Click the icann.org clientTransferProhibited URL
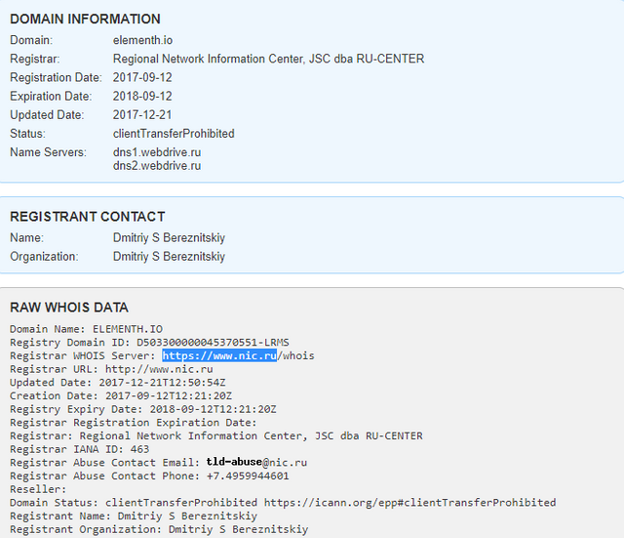 [x=409, y=503]
